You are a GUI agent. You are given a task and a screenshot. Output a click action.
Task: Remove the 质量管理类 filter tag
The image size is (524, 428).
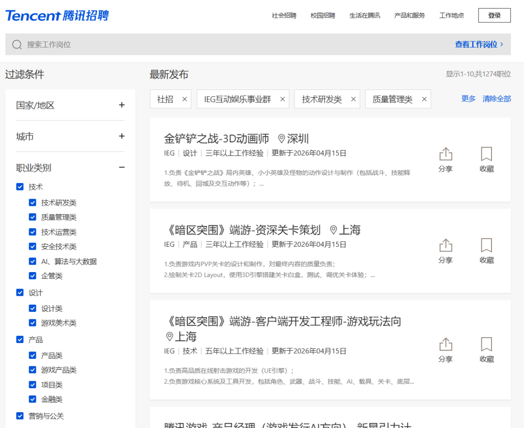point(424,99)
